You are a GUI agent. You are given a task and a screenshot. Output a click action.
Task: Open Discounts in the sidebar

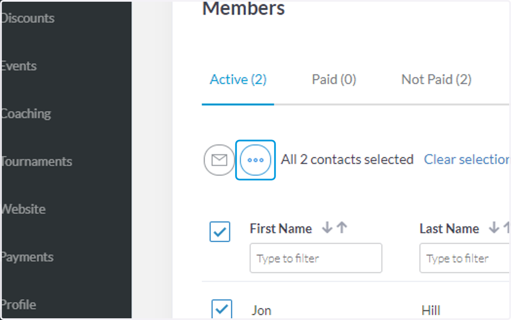pos(27,18)
